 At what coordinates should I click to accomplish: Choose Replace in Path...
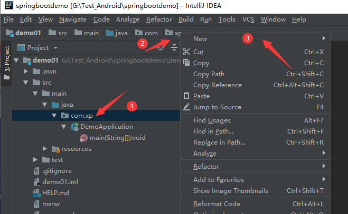pos(255,142)
